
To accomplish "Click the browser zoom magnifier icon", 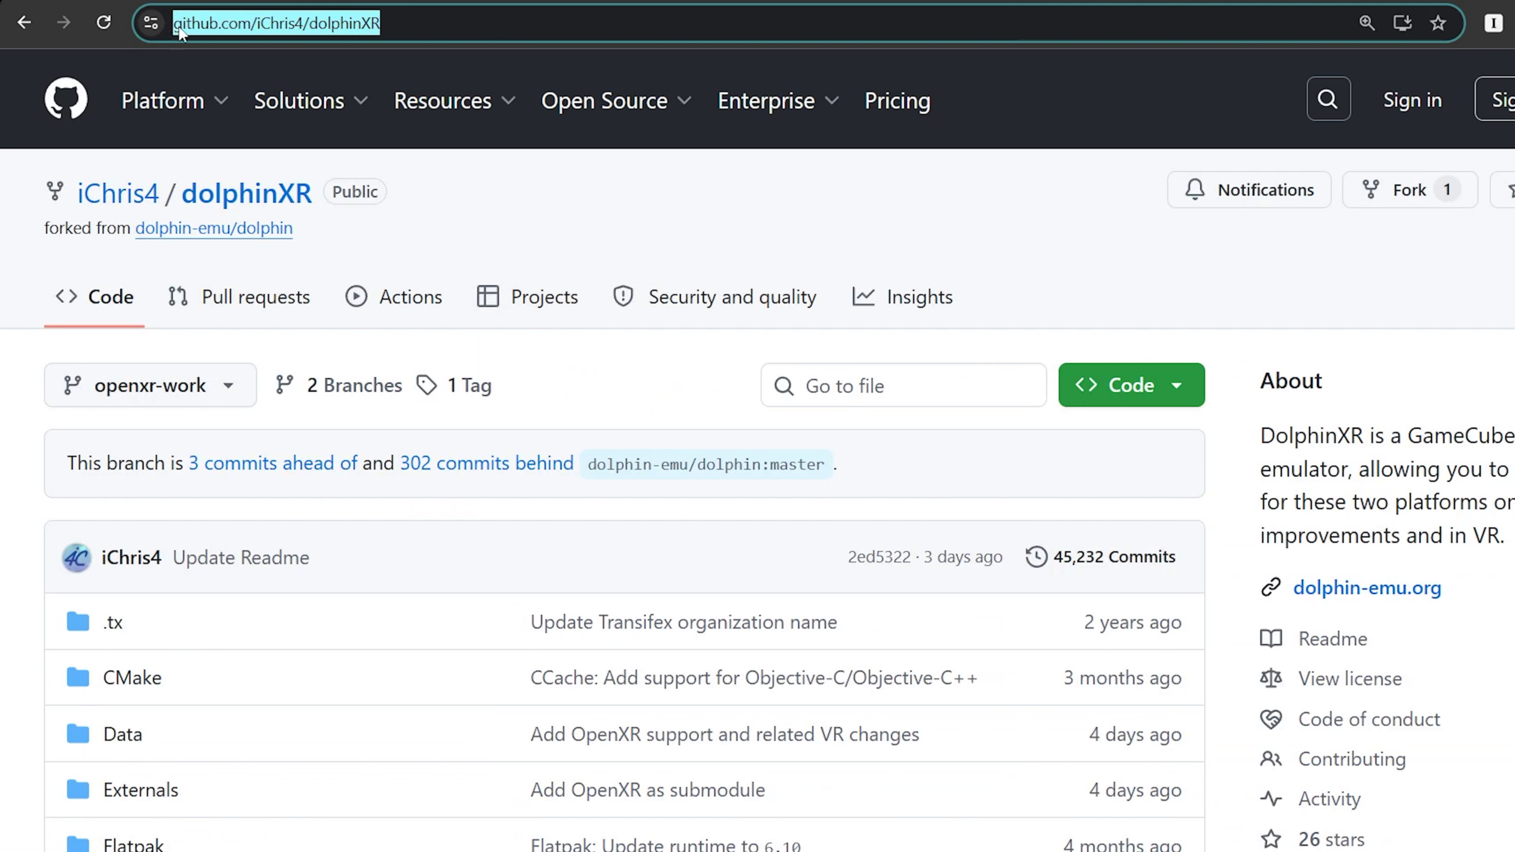I will 1366,23.
